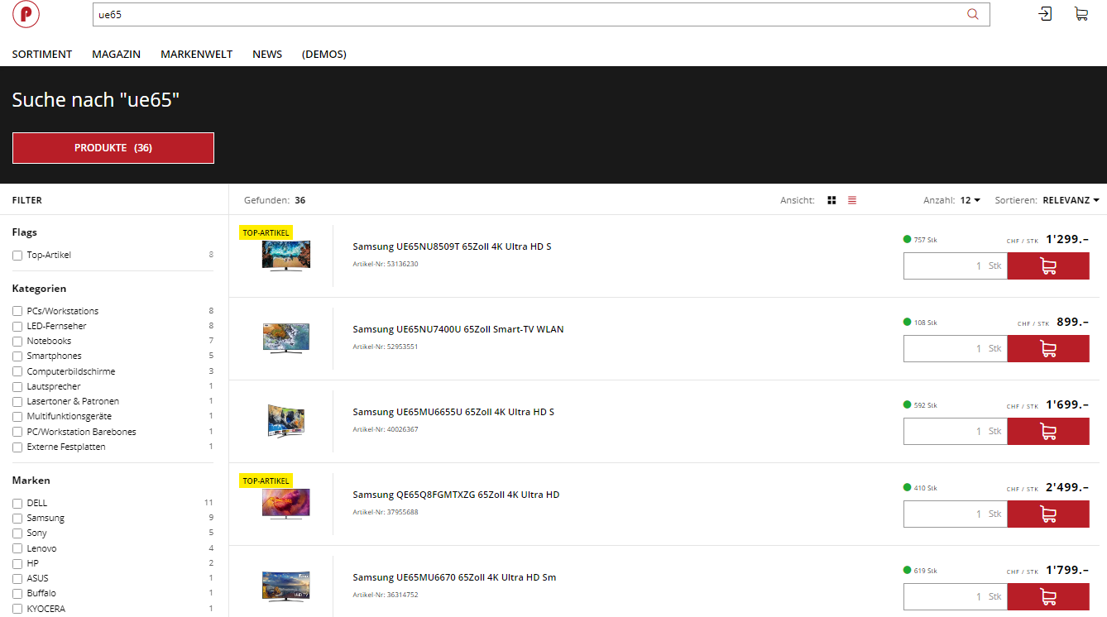Tick the Samsung brand checkbox
The image size is (1107, 617).
(17, 519)
